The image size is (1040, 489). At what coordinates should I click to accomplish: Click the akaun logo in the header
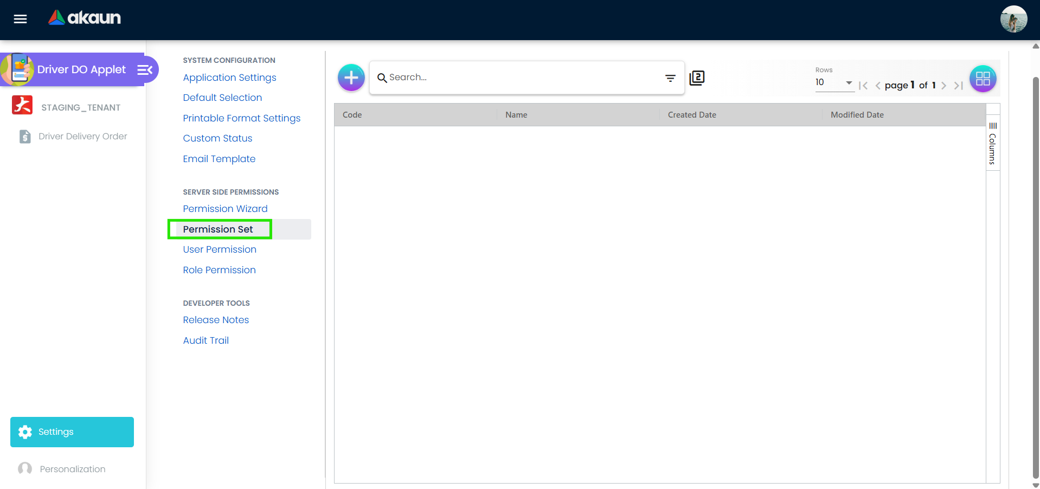point(84,17)
